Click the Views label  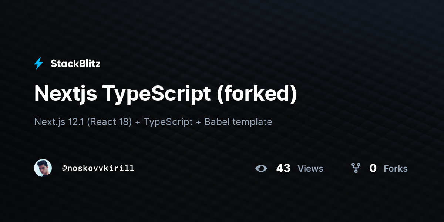coord(310,169)
